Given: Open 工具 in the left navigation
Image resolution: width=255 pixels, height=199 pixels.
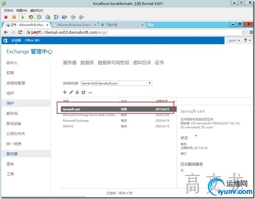Looking at the screenshot, I should click(10, 174).
